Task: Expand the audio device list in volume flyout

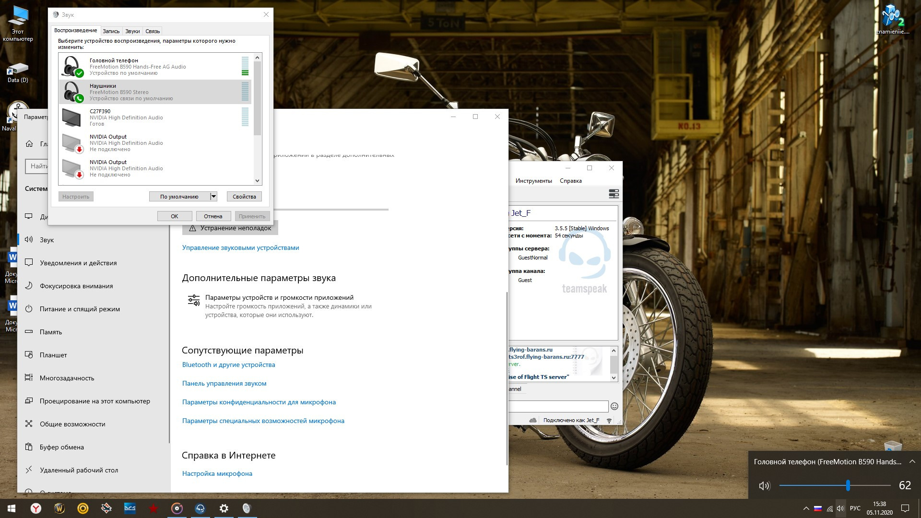Action: point(912,462)
